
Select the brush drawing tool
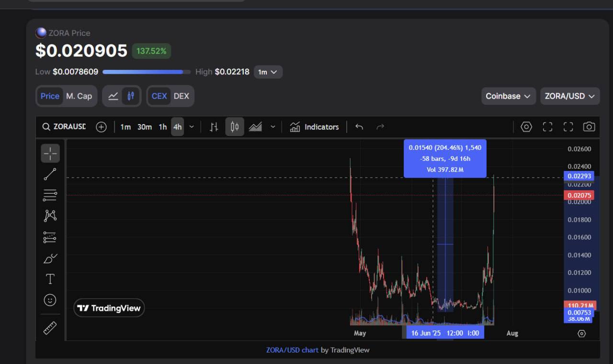tap(50, 258)
